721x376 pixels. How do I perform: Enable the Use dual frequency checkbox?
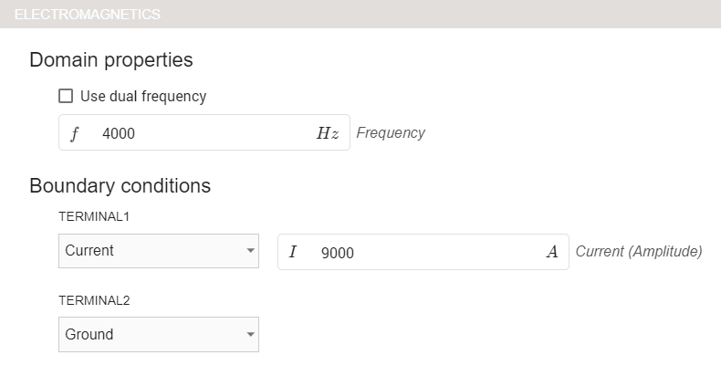pyautogui.click(x=66, y=96)
